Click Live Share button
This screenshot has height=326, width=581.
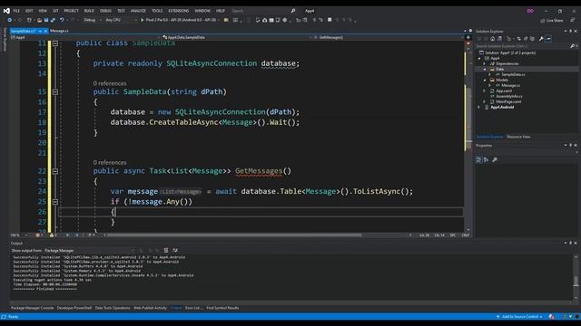coord(551,20)
